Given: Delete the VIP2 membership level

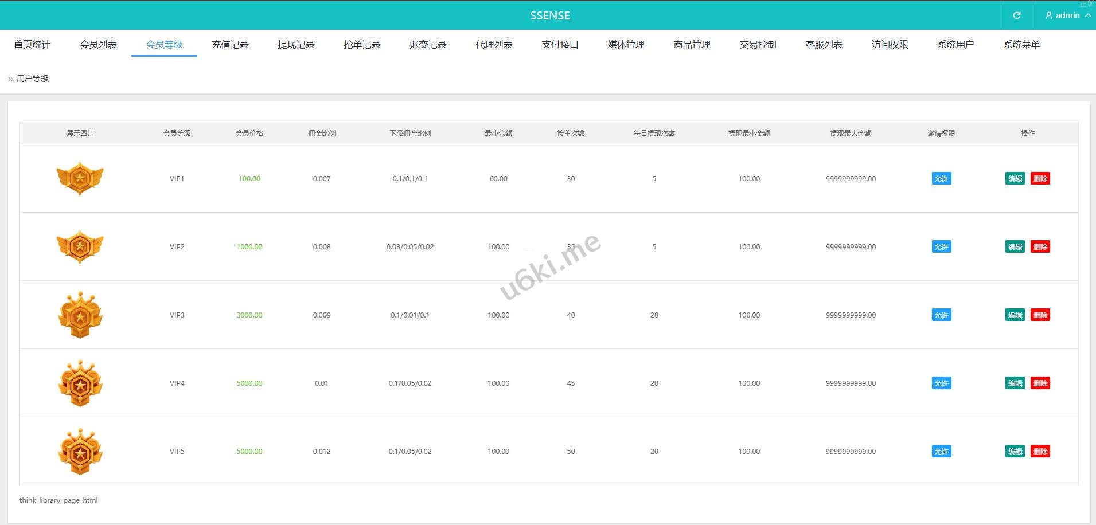Looking at the screenshot, I should [1040, 246].
